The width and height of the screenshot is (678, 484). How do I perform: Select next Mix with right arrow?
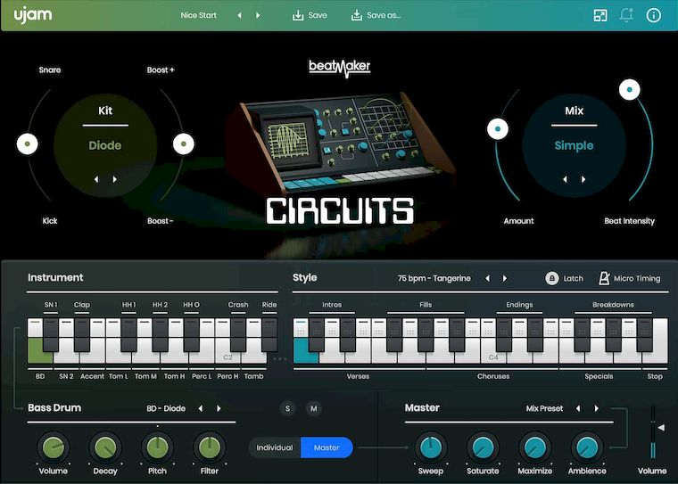click(583, 179)
